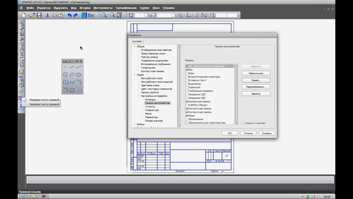The width and height of the screenshot is (353, 199).
Task: Toggle the Подписи к кнопкам checkbox
Action: click(x=243, y=123)
